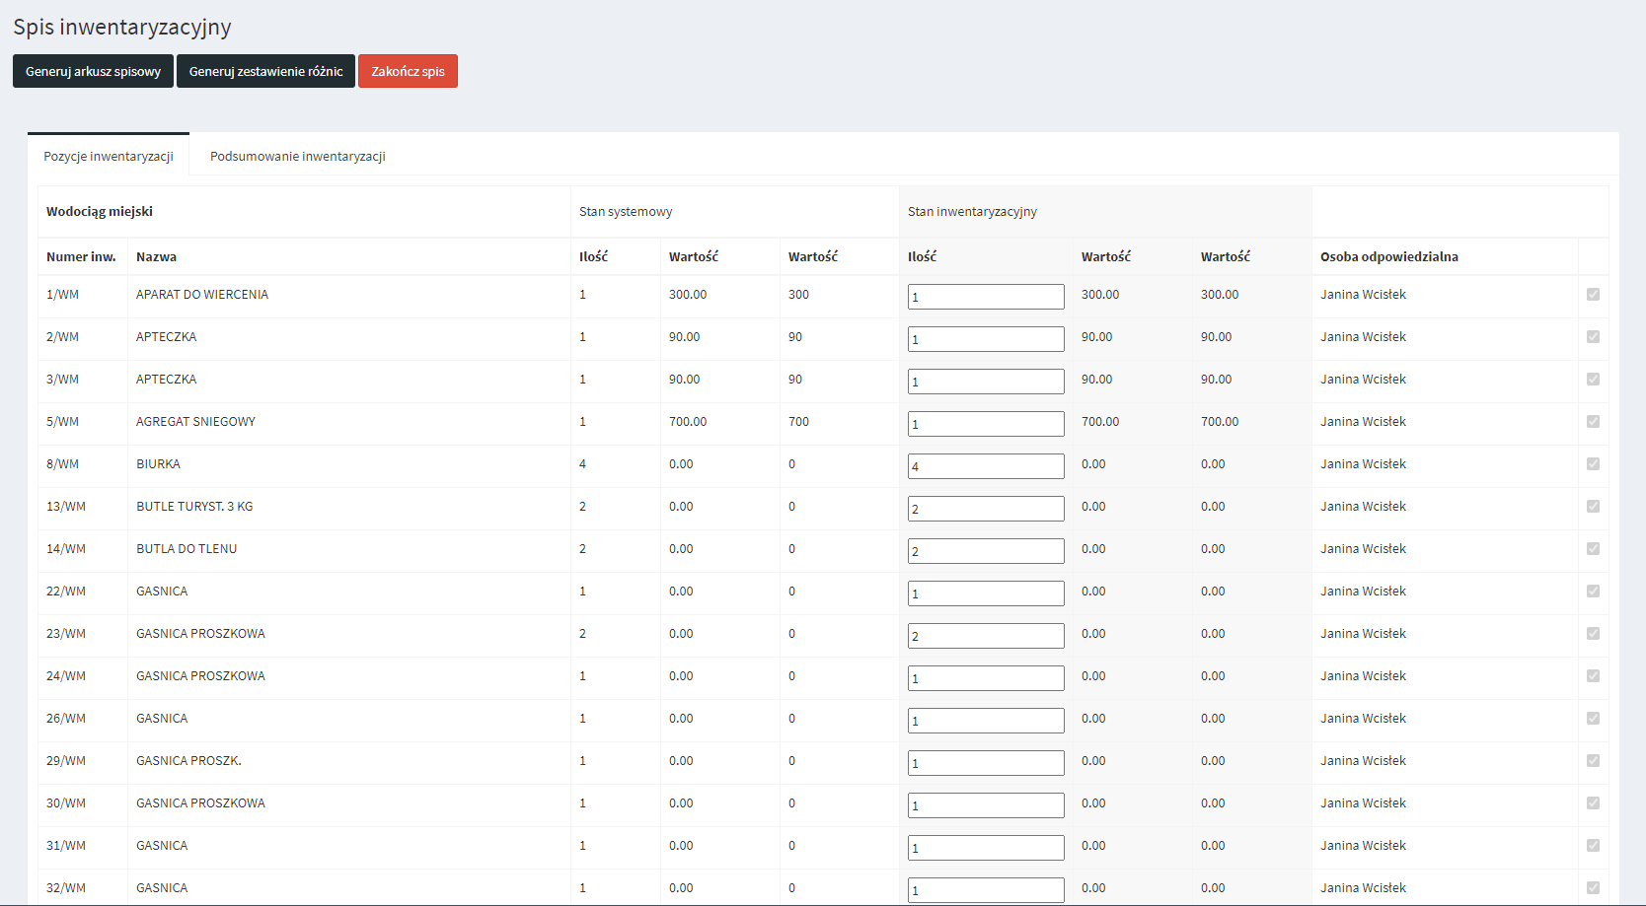Click quantity field for APARAT DO WIERCENIA
Screen dimensions: 1646x906
[x=985, y=297]
